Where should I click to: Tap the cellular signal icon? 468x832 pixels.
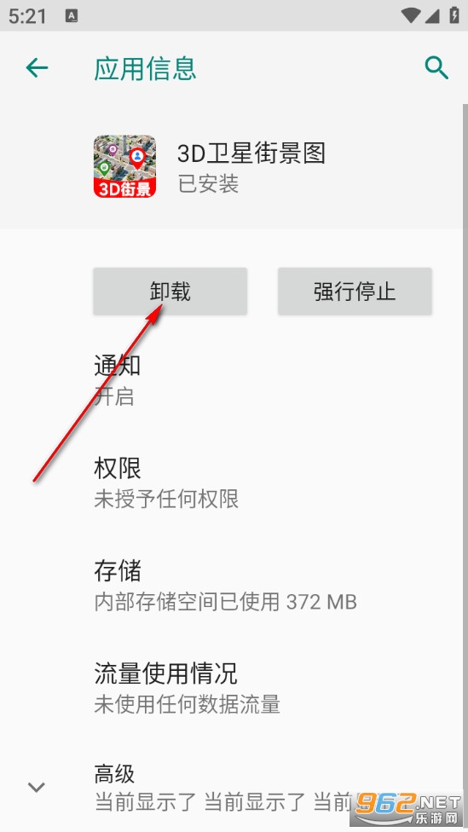[x=432, y=15]
